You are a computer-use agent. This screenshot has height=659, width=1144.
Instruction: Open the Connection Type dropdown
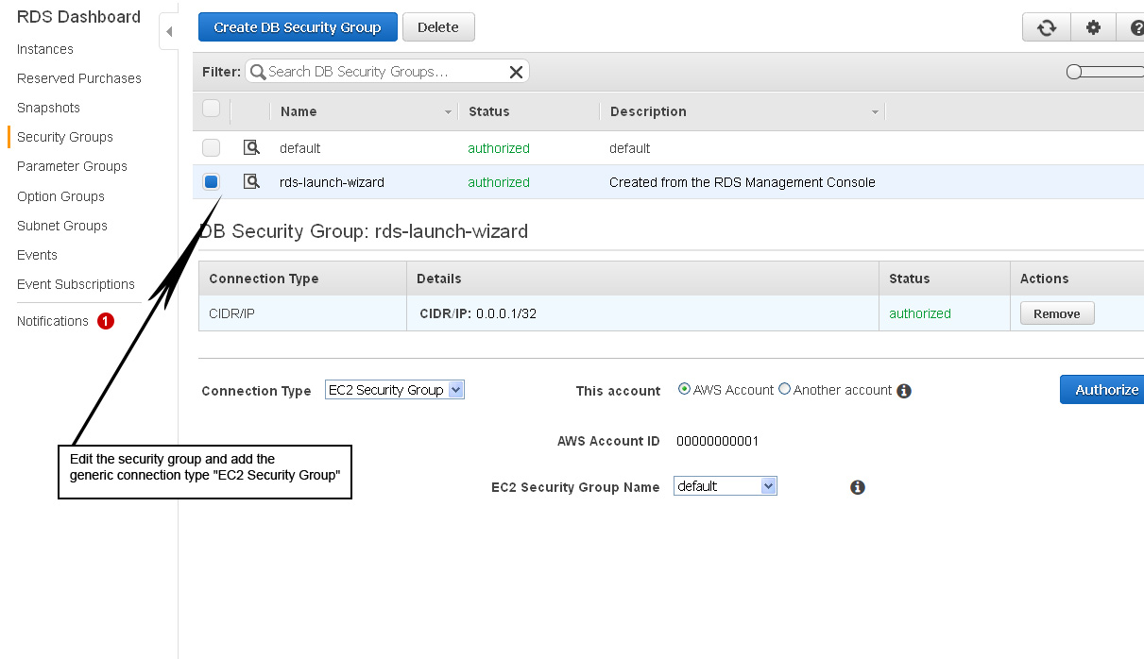[395, 390]
